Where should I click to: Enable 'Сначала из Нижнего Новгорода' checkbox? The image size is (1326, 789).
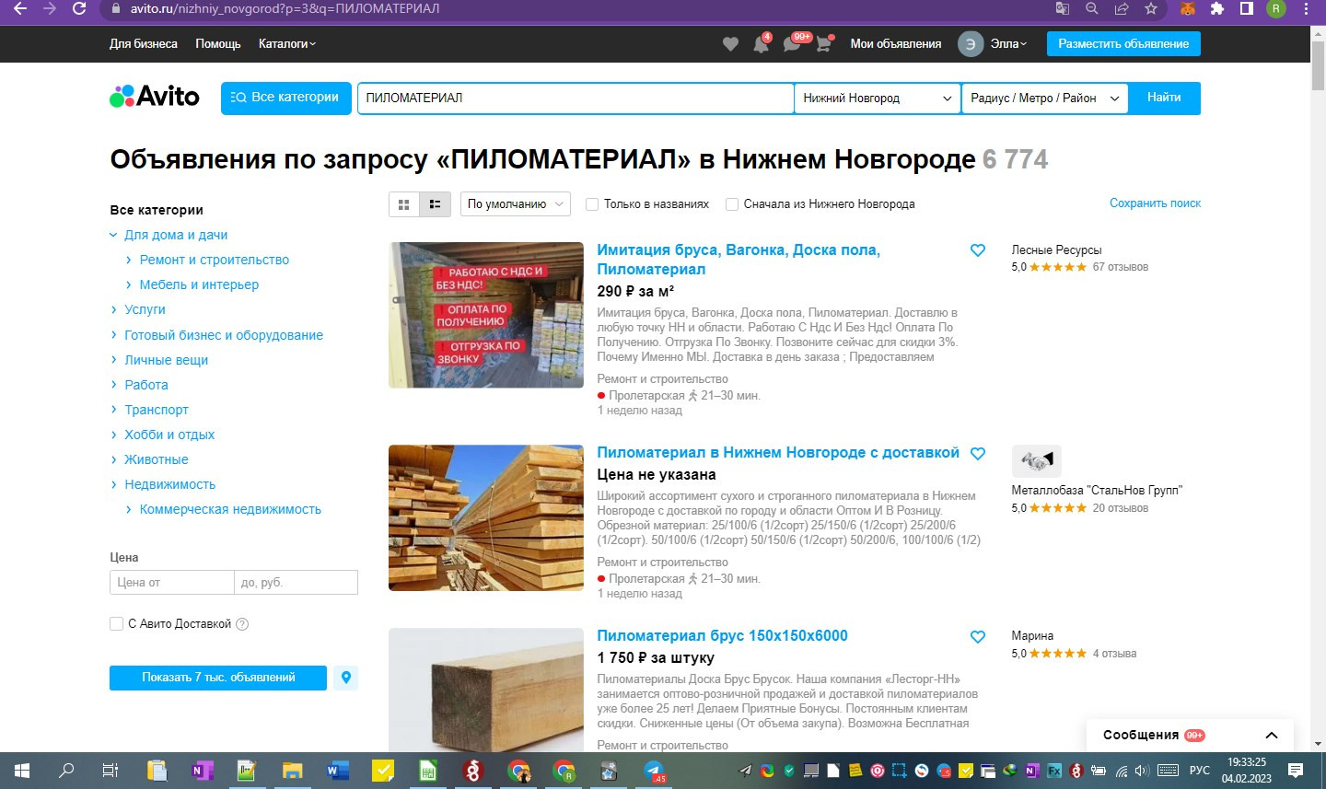tap(732, 204)
